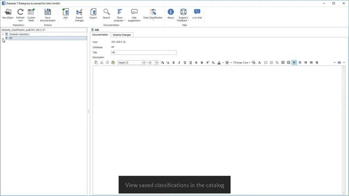Click the Export icon
The height and width of the screenshot is (196, 349).
93,12
